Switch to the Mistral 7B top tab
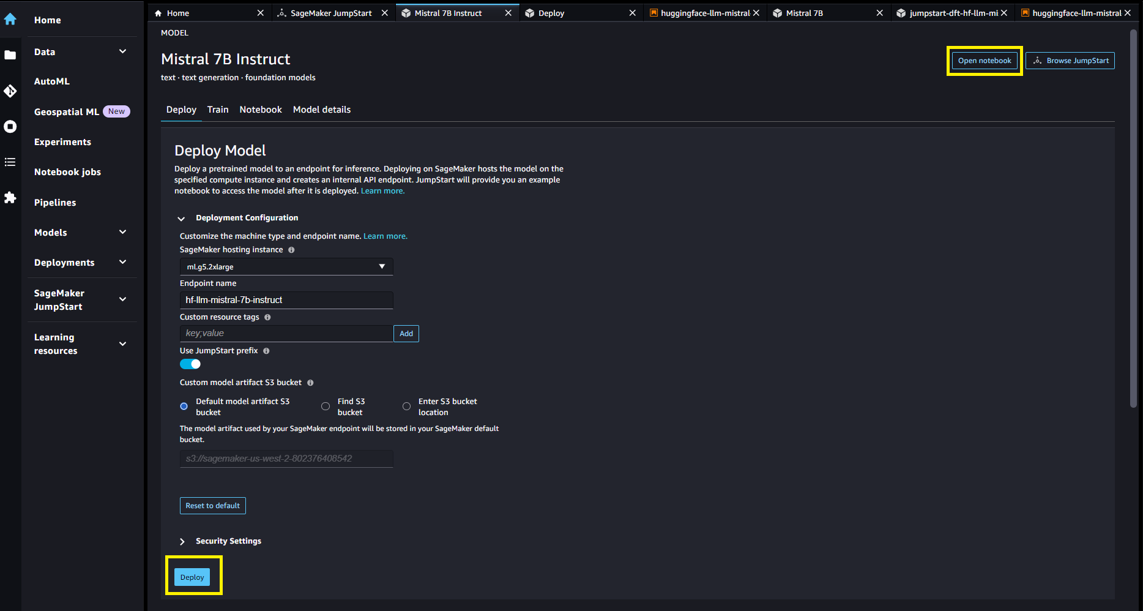The width and height of the screenshot is (1143, 611). point(804,13)
